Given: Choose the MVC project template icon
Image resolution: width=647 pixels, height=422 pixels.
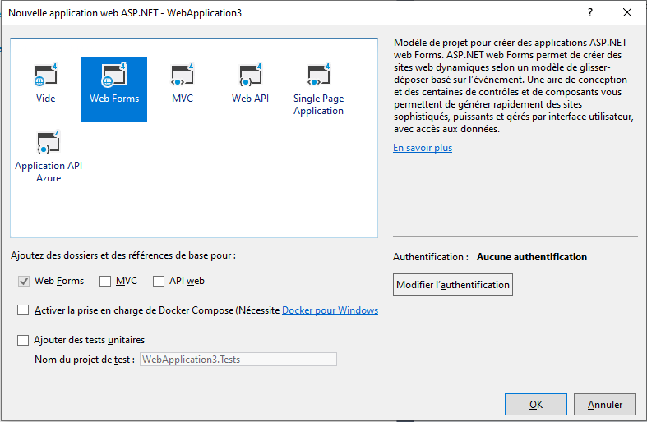Looking at the screenshot, I should (182, 76).
